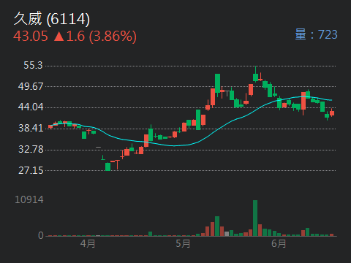Click the 49.67 price axis label
The width and height of the screenshot is (351, 263).
click(x=31, y=86)
